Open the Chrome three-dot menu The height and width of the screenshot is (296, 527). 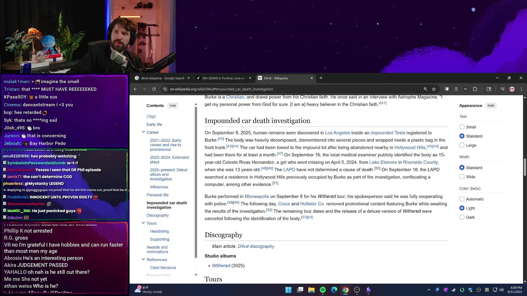[521, 89]
